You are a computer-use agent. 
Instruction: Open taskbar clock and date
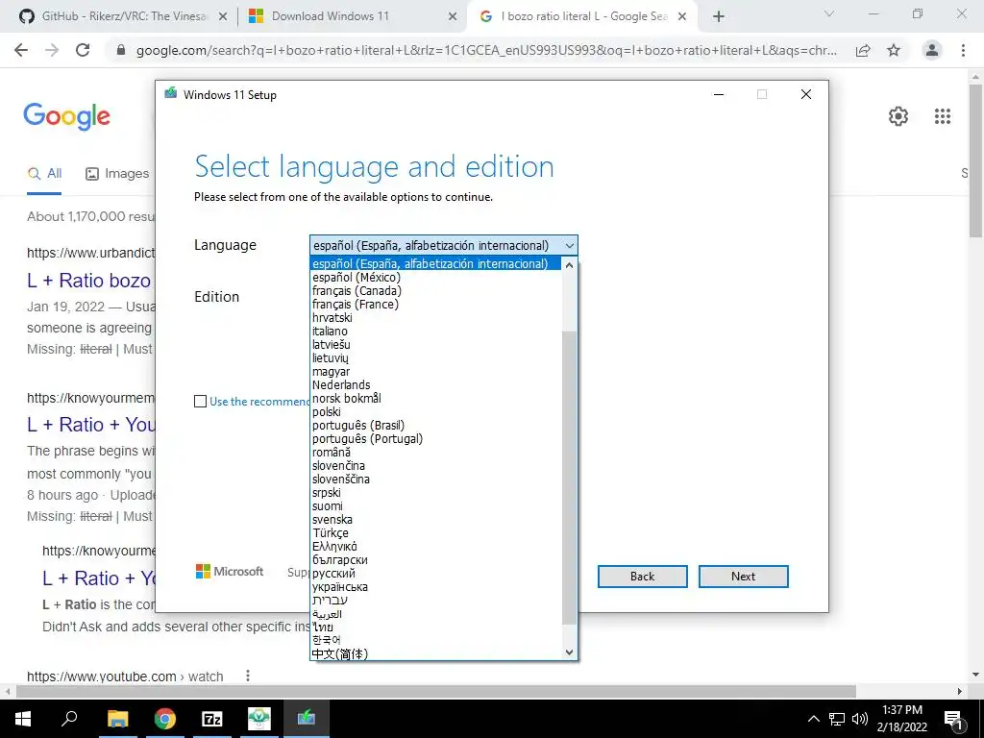[x=901, y=719]
